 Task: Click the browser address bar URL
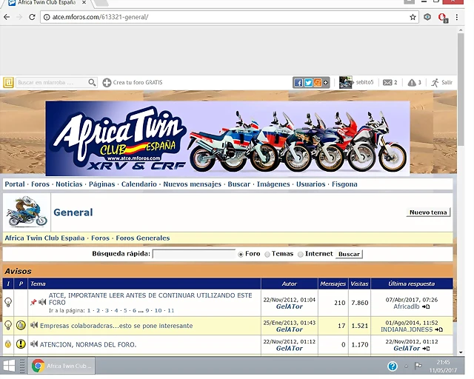(x=101, y=17)
